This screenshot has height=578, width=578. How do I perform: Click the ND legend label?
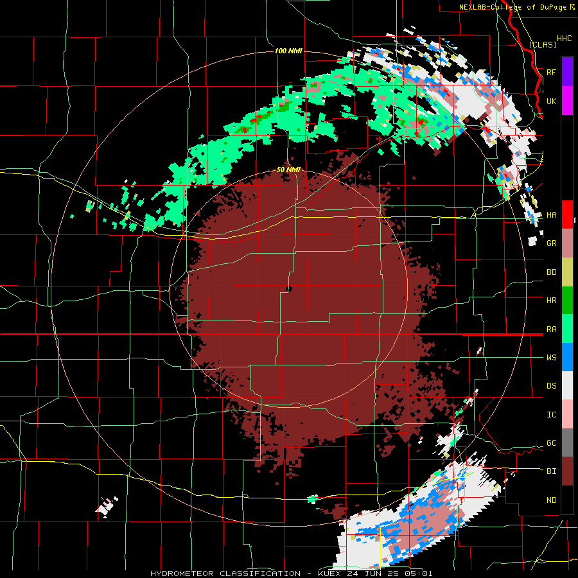551,500
